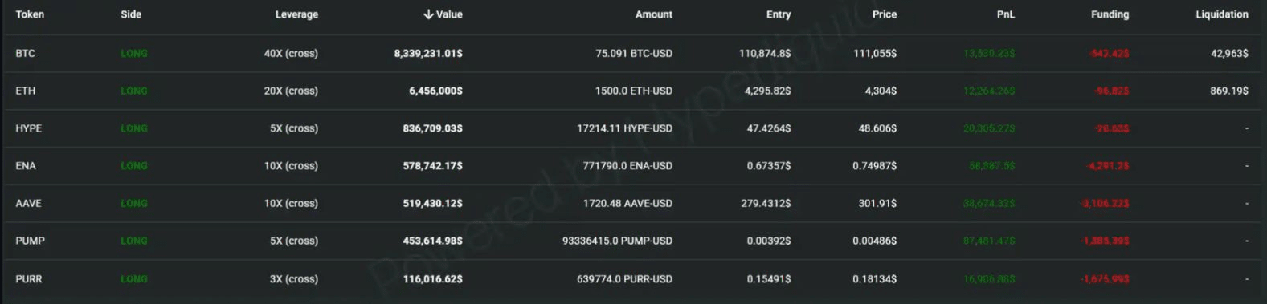This screenshot has width=1267, height=304.
Task: Click the sort arrow beside Value header
Action: 428,14
